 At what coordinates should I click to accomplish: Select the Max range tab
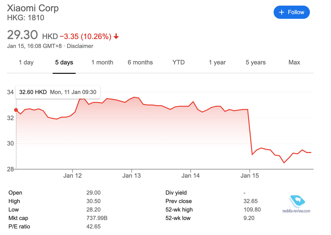pyautogui.click(x=294, y=62)
